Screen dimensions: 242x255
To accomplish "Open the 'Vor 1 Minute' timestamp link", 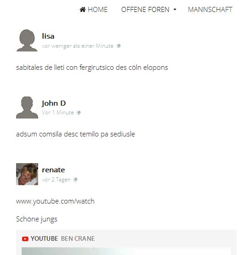I will point(58,113).
